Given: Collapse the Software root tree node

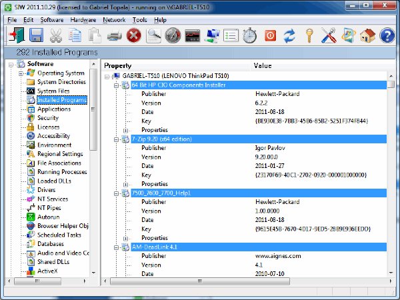Looking at the screenshot, I should (11, 65).
